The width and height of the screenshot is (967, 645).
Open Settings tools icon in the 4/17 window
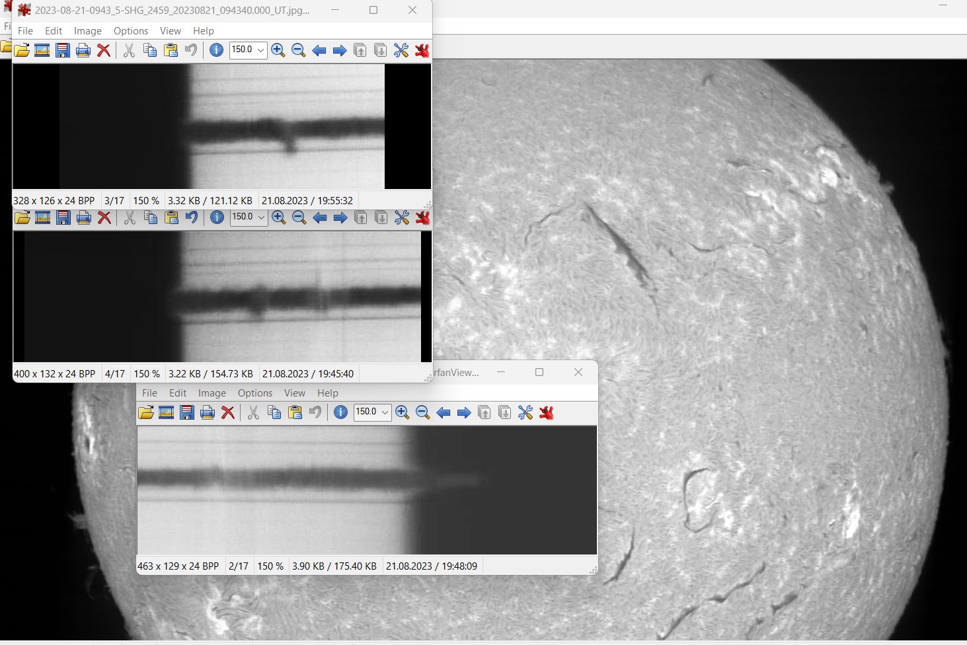click(402, 217)
